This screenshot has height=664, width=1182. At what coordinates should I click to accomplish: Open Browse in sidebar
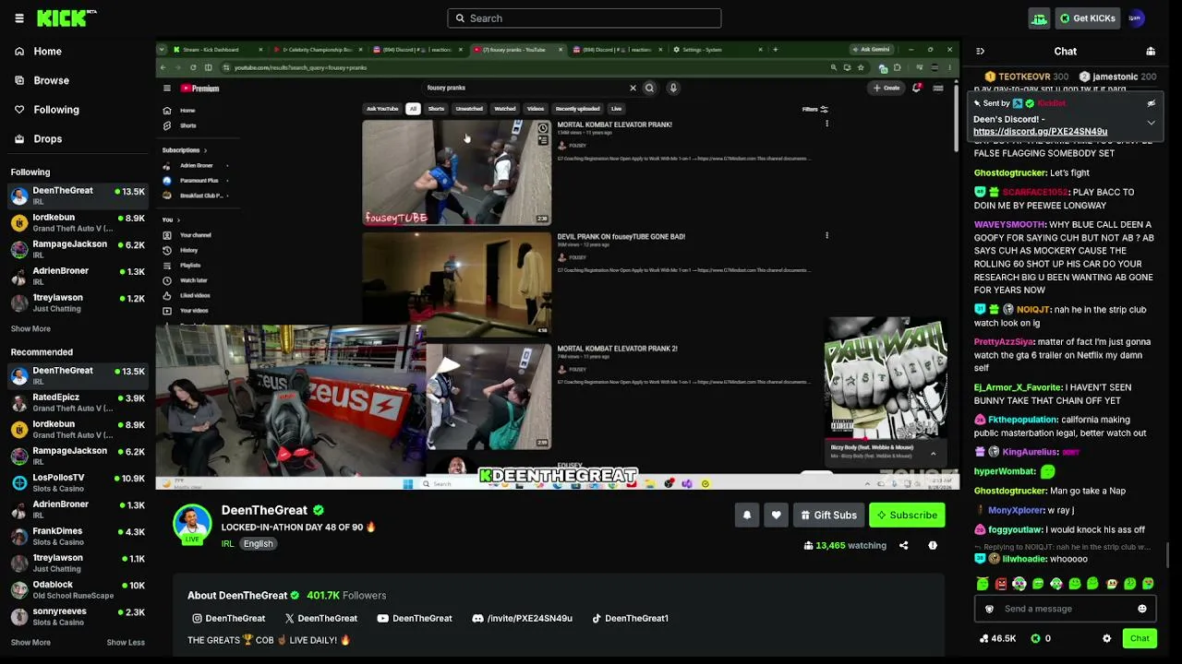click(x=78, y=80)
